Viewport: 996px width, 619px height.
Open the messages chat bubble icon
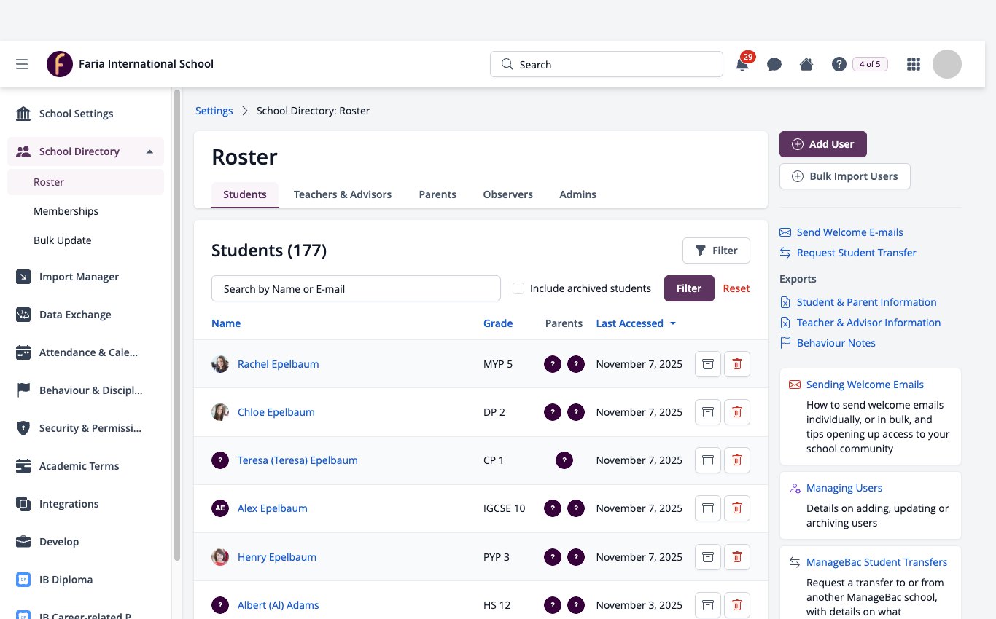coord(774,64)
